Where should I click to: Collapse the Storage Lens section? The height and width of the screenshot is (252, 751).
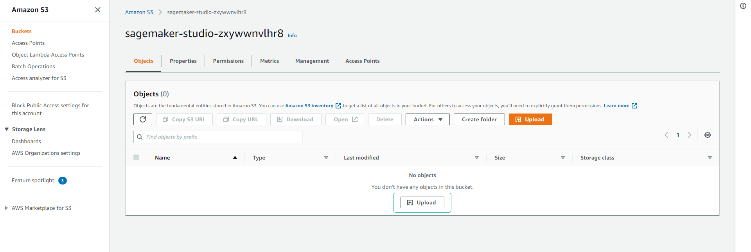click(7, 129)
